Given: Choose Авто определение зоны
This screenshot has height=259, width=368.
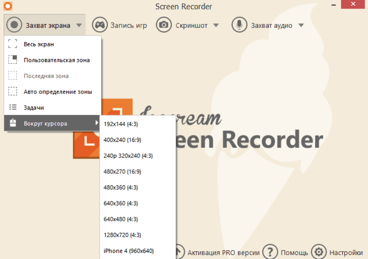Looking at the screenshot, I should [x=53, y=92].
